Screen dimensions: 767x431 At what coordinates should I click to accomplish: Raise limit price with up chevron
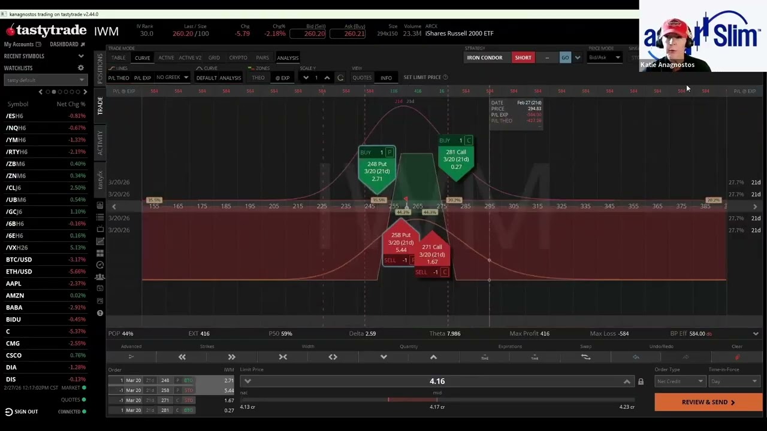(627, 381)
